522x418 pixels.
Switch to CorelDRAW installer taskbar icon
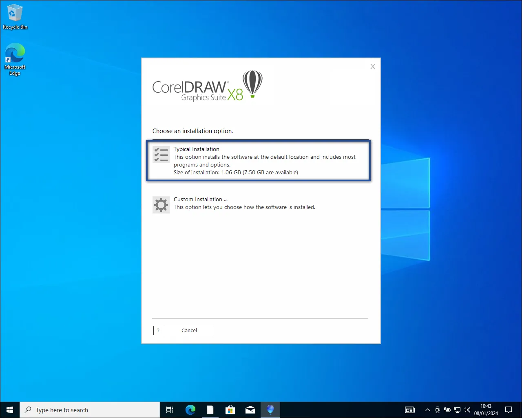point(270,410)
